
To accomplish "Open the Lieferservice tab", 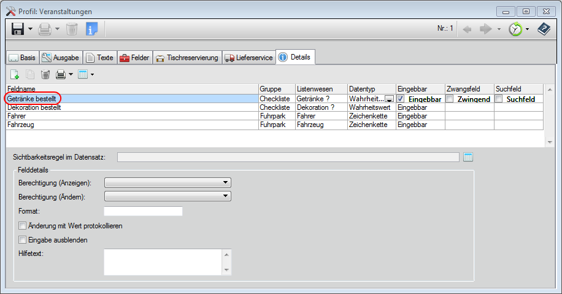I will coord(249,58).
